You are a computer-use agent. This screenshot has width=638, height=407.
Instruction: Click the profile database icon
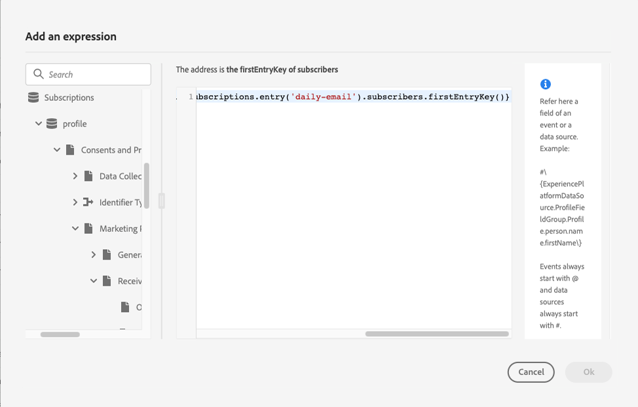click(52, 124)
